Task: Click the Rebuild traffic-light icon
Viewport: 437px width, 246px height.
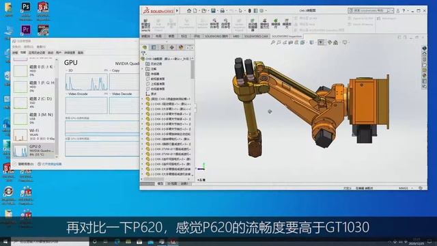Action: point(249,11)
